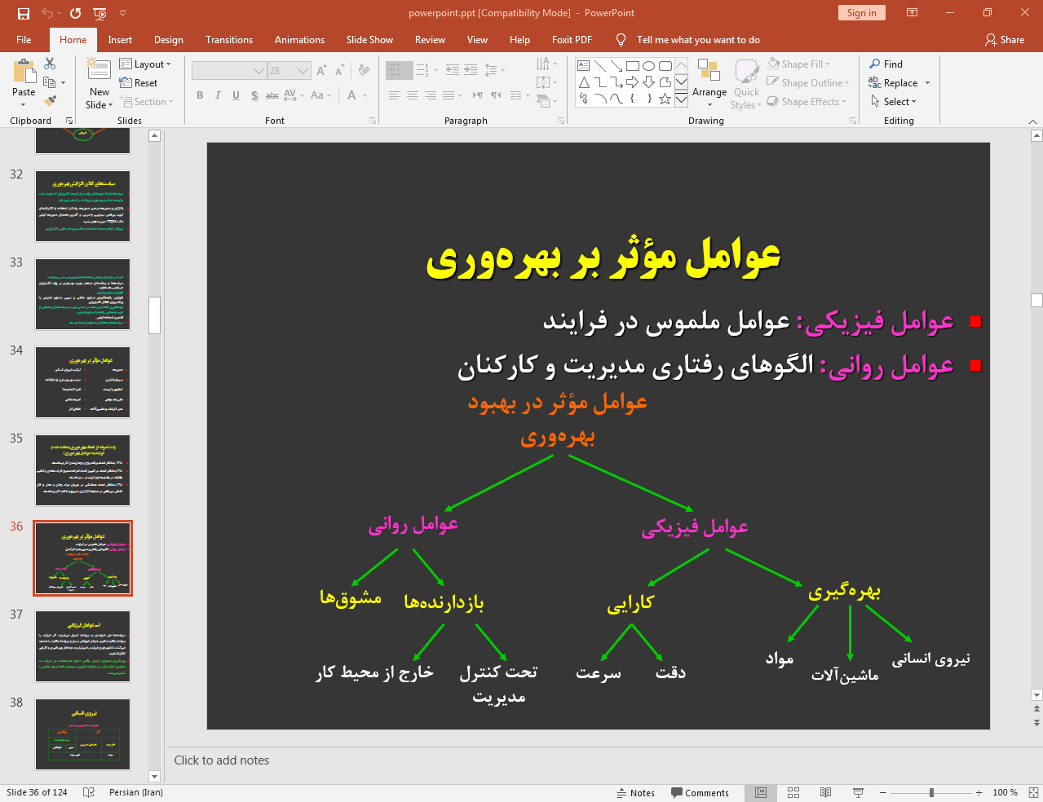Open the Animations tab

pos(299,40)
